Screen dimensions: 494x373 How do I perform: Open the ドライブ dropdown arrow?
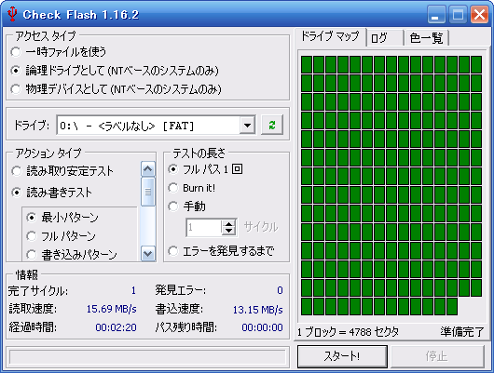[247, 126]
